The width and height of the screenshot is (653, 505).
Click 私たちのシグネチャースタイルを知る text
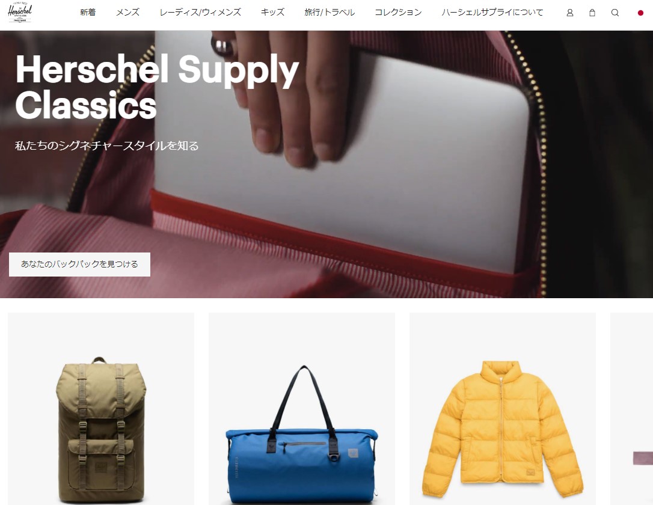[x=106, y=145]
